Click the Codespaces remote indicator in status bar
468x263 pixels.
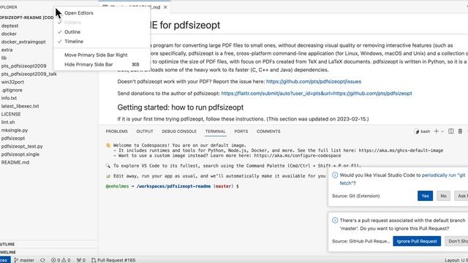[5, 260]
